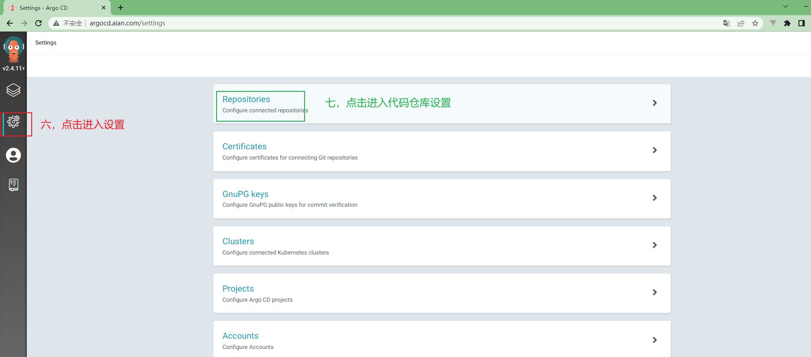
Task: Click 'Configure certificates for connecting Git repositories' text
Action: pyautogui.click(x=290, y=158)
